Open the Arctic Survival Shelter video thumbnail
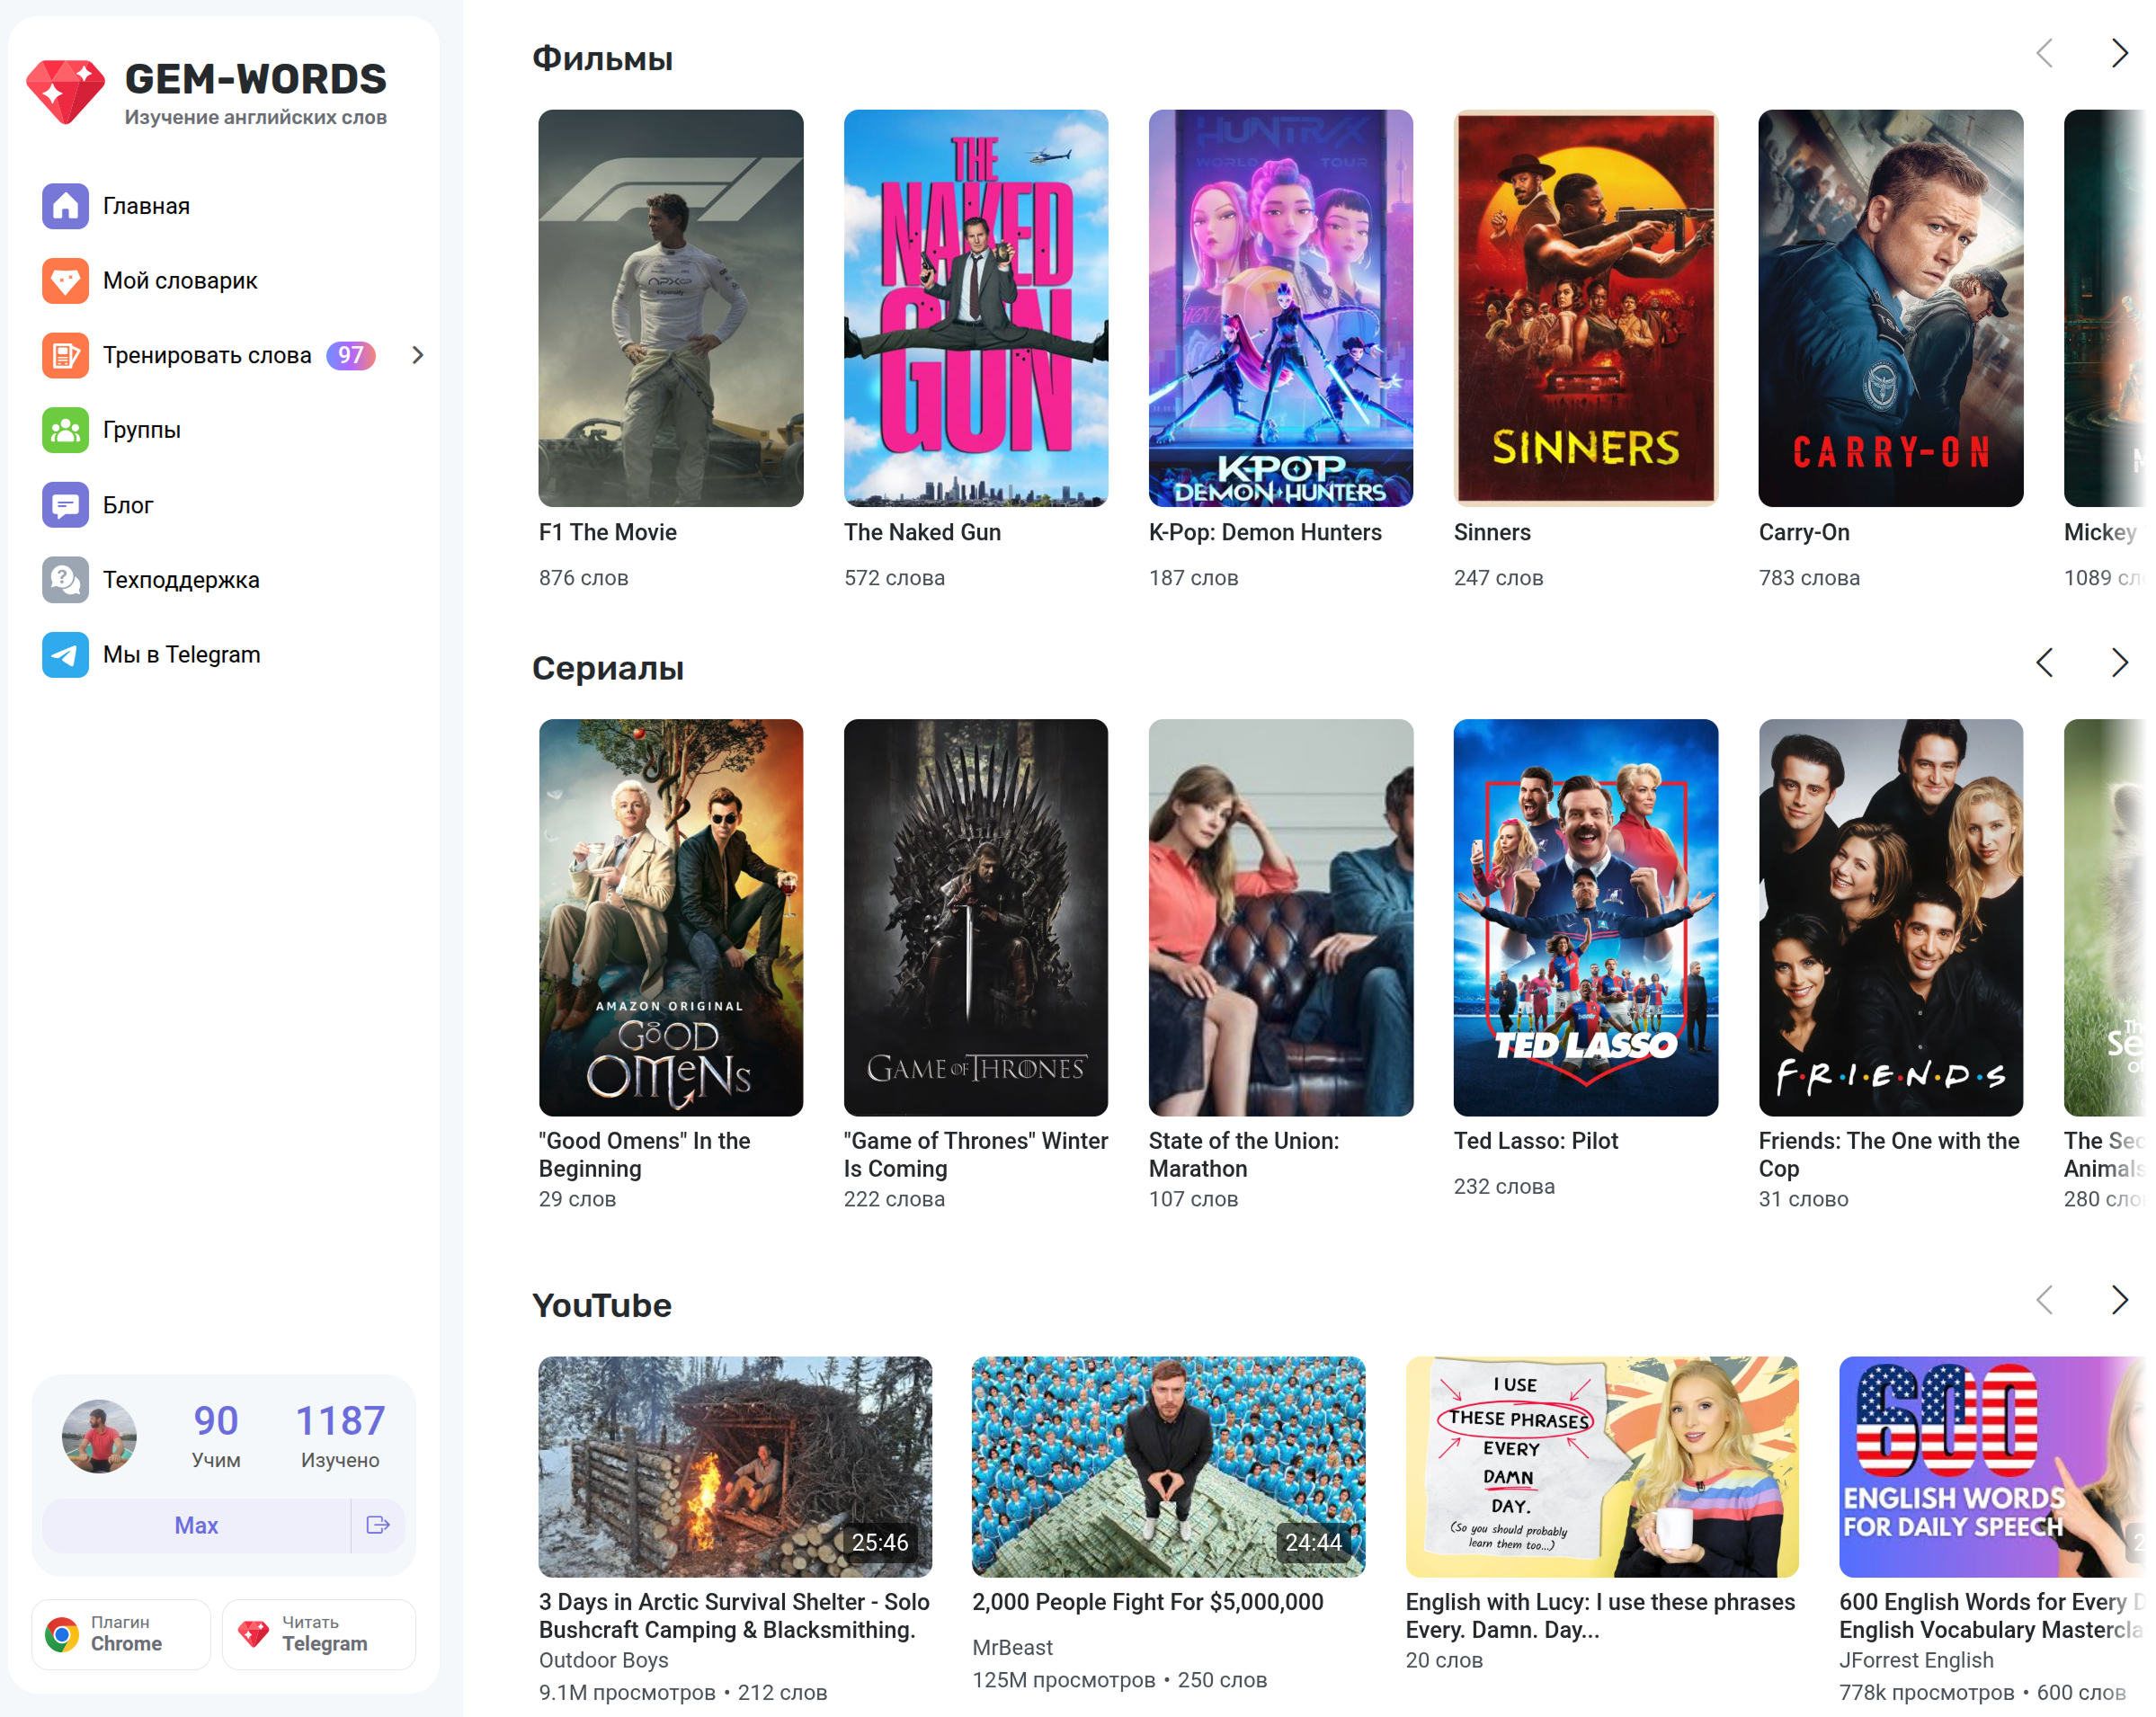This screenshot has width=2156, height=1717. [x=735, y=1467]
